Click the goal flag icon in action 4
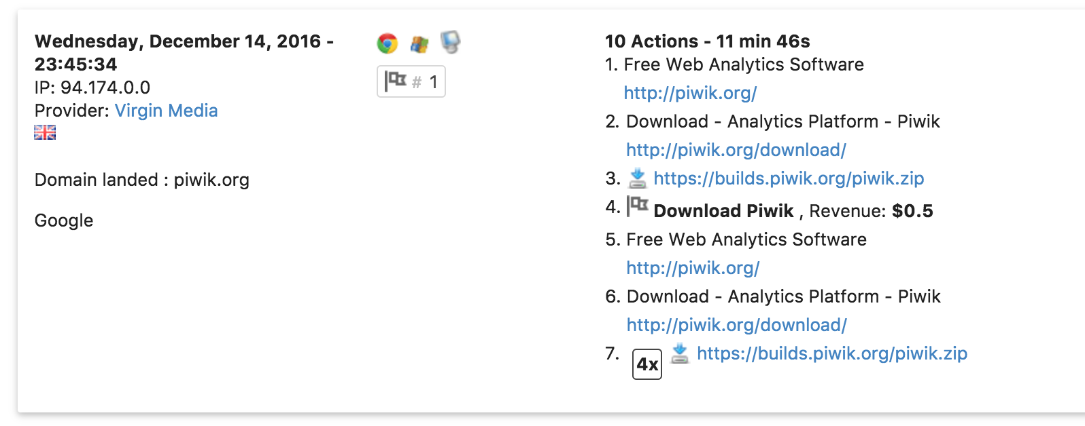 tap(637, 206)
